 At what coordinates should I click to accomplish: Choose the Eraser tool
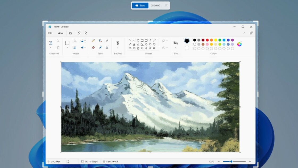point(93,48)
